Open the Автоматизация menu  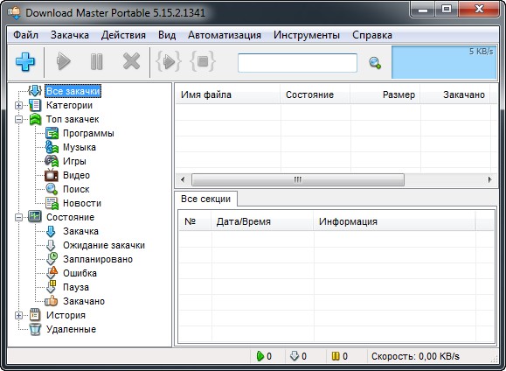pos(225,35)
